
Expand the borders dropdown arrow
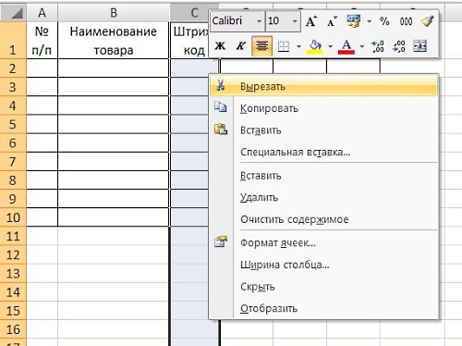click(x=298, y=46)
